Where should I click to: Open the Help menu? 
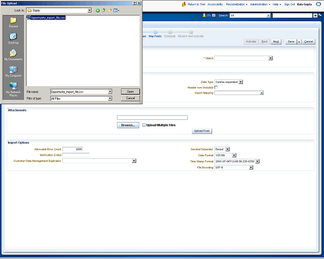tap(277, 5)
